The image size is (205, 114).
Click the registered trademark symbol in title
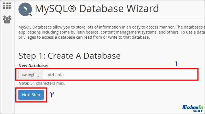coord(72,9)
